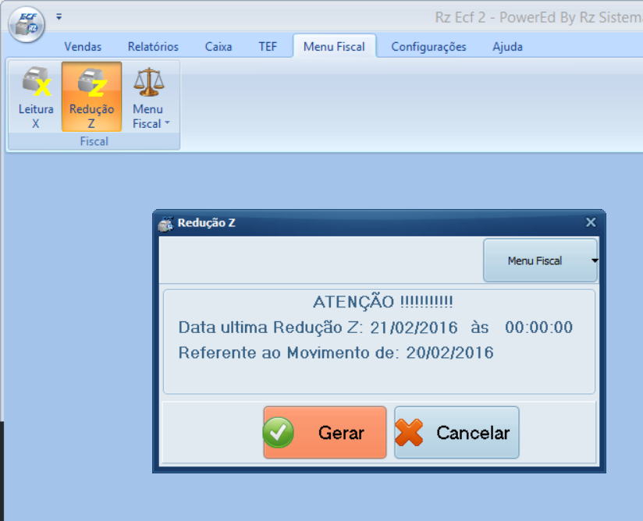Image resolution: width=643 pixels, height=521 pixels.
Task: Click the Fiscal group label in ribbon
Action: tap(94, 142)
